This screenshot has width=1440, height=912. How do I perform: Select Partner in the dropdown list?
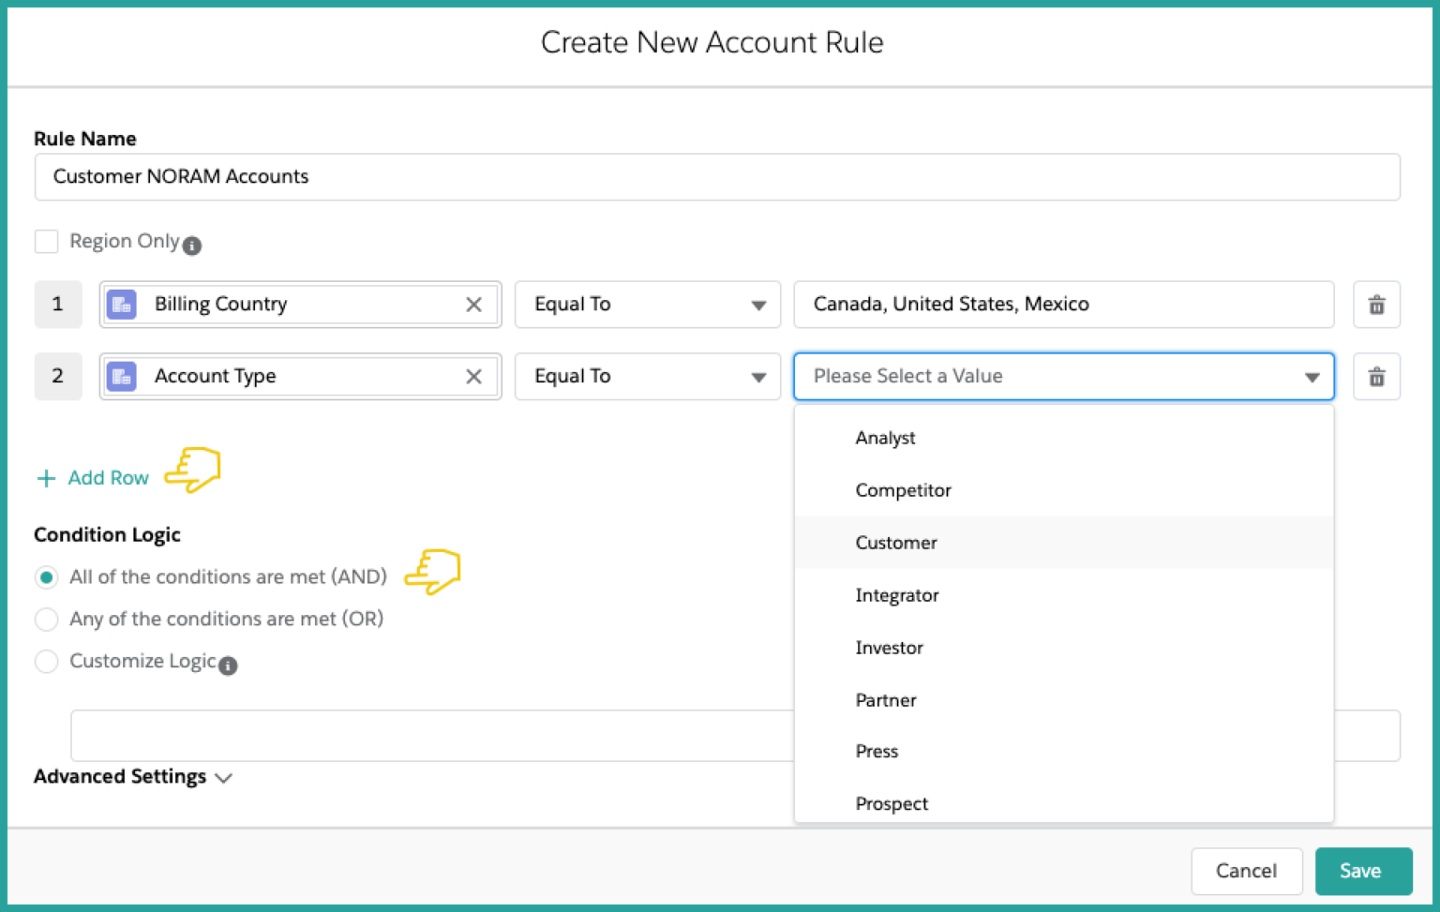(1064, 700)
